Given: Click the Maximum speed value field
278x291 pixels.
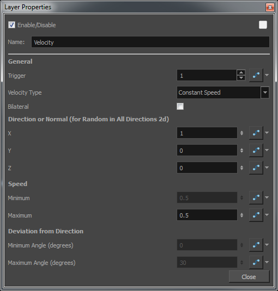Looking at the screenshot, I should pos(207,215).
